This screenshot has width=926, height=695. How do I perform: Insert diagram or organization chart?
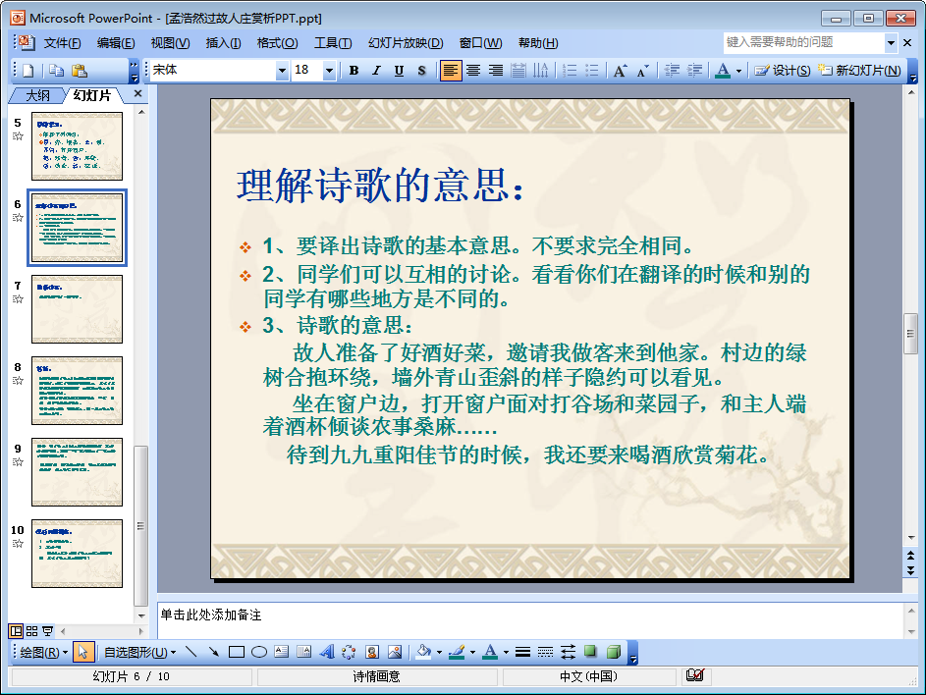349,652
